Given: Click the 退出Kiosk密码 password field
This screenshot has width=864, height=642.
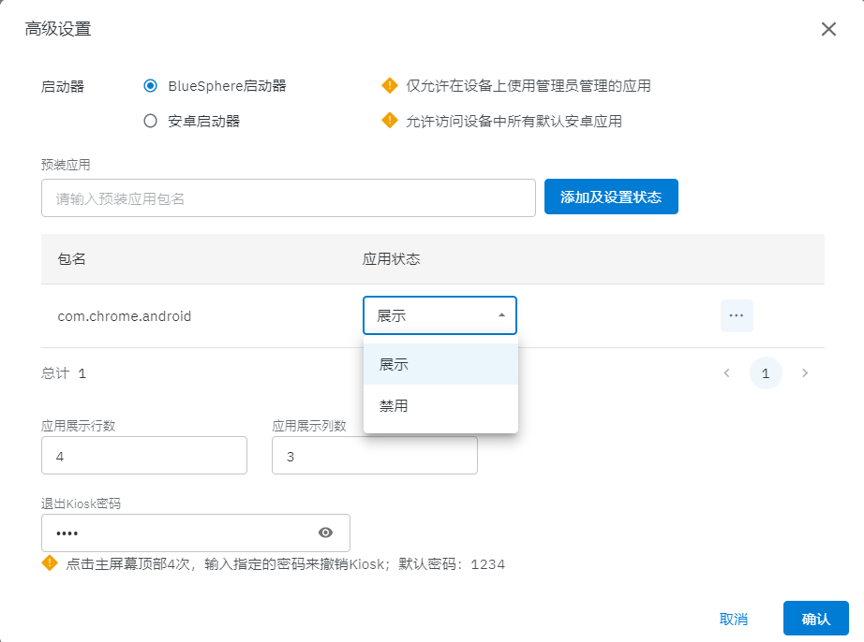Looking at the screenshot, I should (178, 533).
